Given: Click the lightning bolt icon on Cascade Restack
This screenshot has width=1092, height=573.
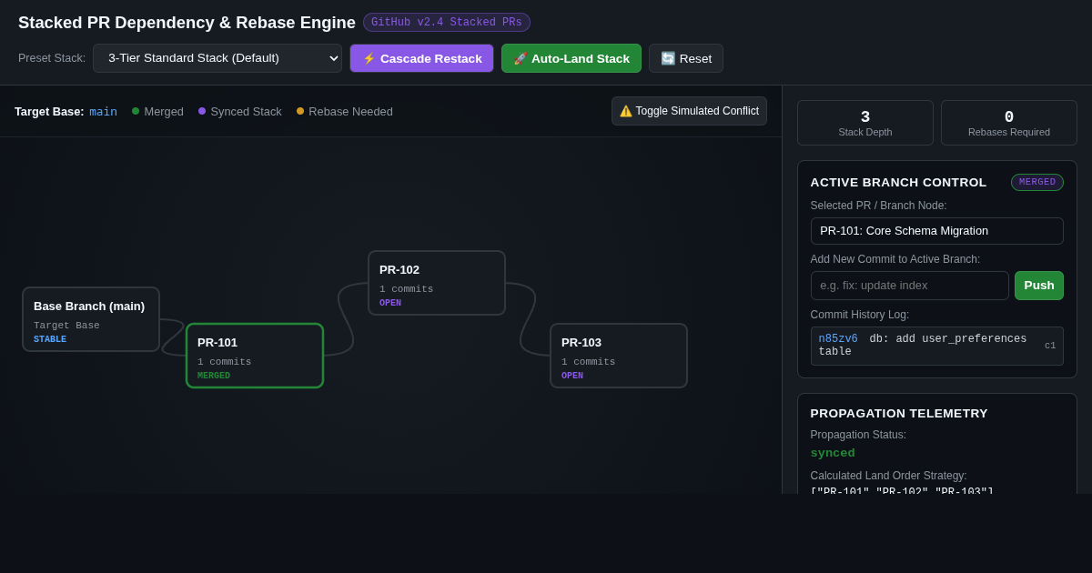Looking at the screenshot, I should click(369, 58).
